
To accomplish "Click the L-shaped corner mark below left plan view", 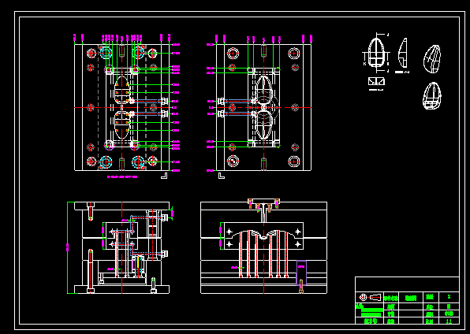I will [x=164, y=176].
